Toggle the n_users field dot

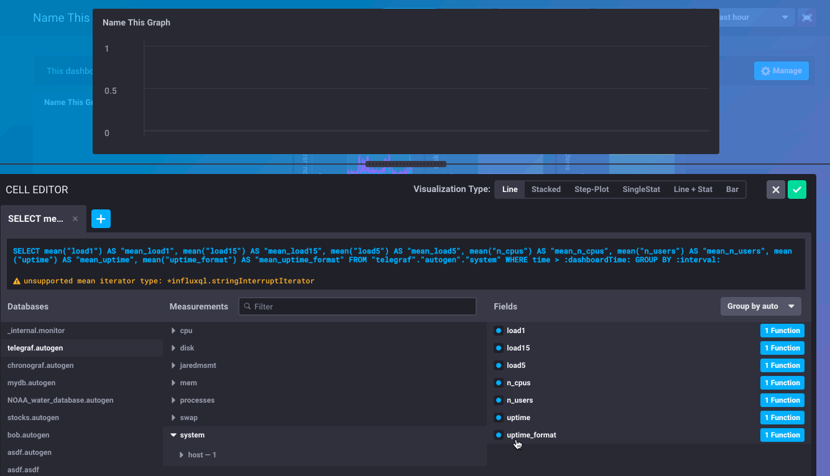[498, 400]
